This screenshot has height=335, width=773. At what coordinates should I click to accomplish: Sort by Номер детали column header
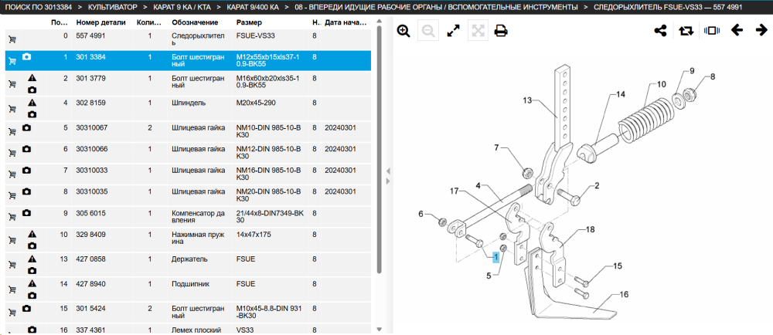(x=101, y=22)
